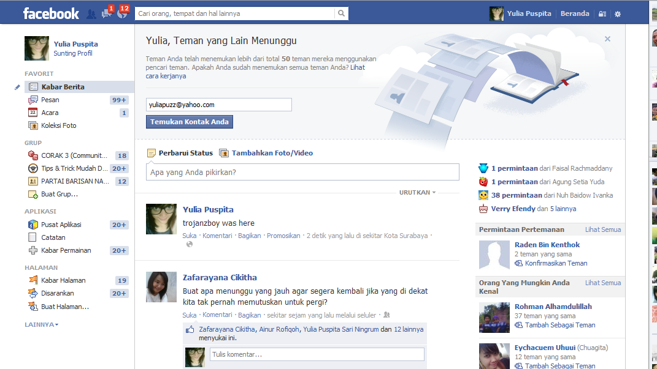Screen dimensions: 657x369
Task: Switch to Perbarui Status tab
Action: 180,153
